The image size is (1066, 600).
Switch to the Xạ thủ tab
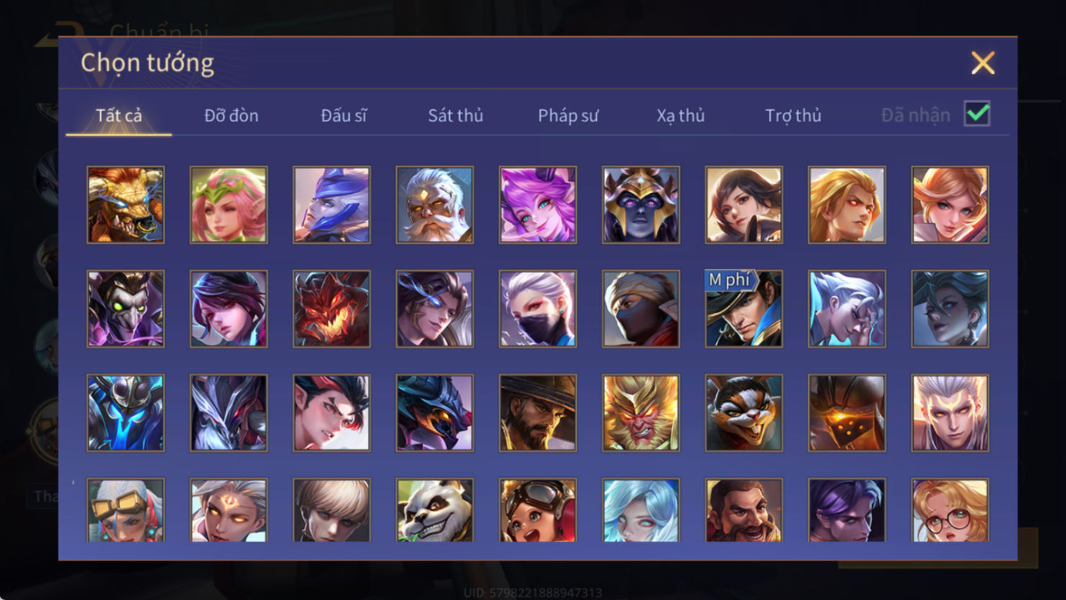click(x=680, y=115)
